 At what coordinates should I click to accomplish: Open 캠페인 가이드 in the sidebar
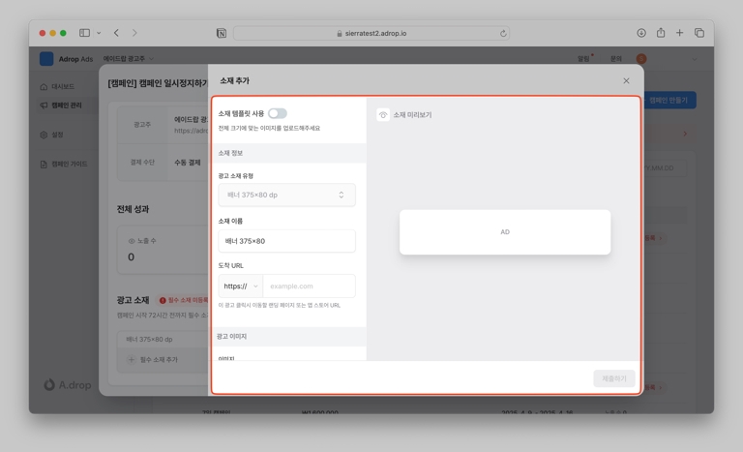(x=68, y=165)
